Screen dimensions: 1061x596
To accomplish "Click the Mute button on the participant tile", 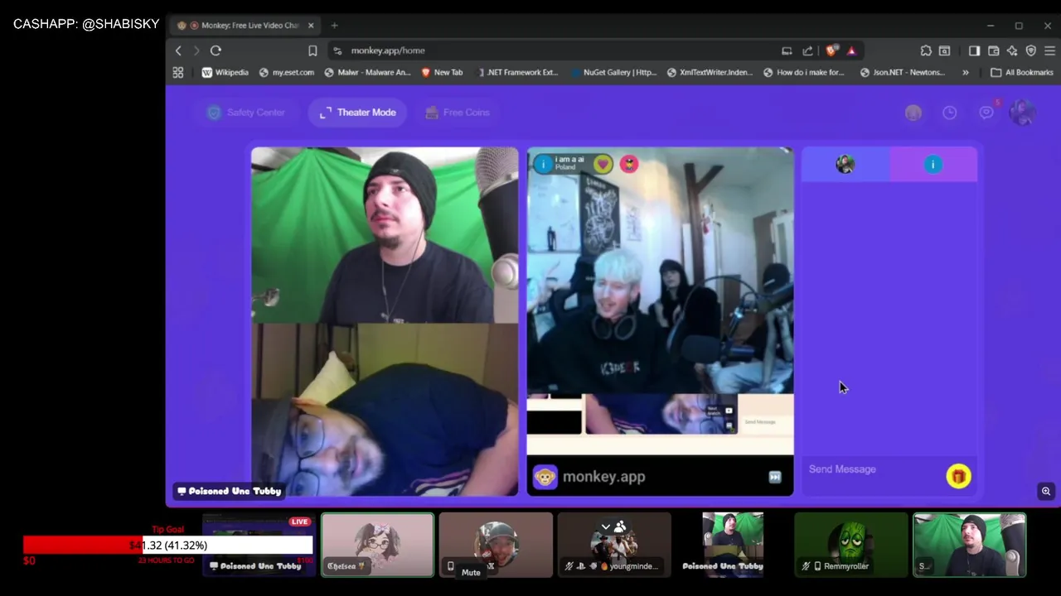I will click(471, 572).
